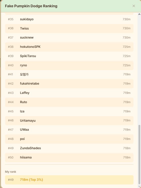Click ZundaShades ranking row

69,148
